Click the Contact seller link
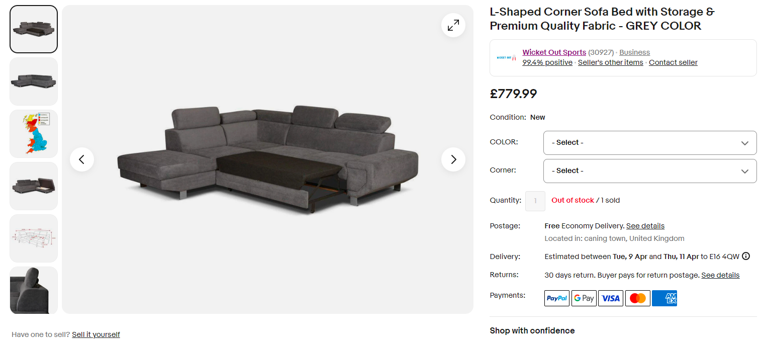 673,62
